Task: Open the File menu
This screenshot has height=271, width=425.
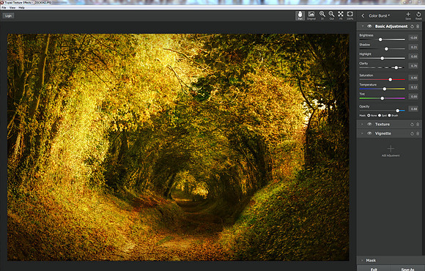Action: click(4, 7)
